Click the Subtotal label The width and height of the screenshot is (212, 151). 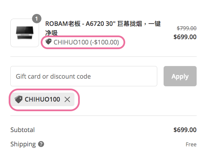[23, 130]
